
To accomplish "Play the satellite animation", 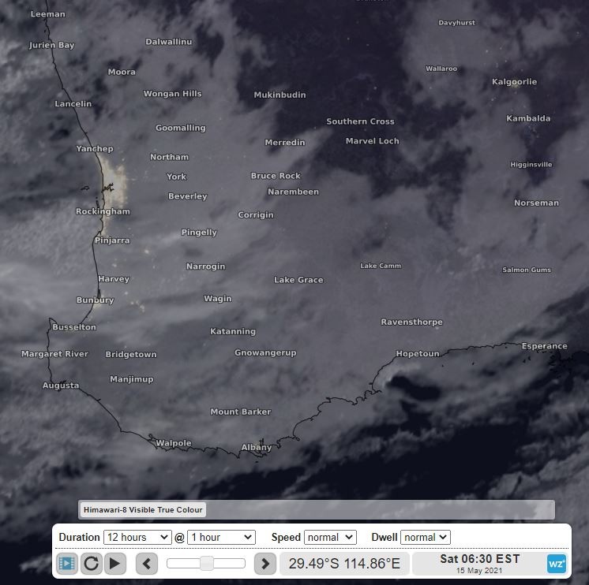I will coord(115,564).
